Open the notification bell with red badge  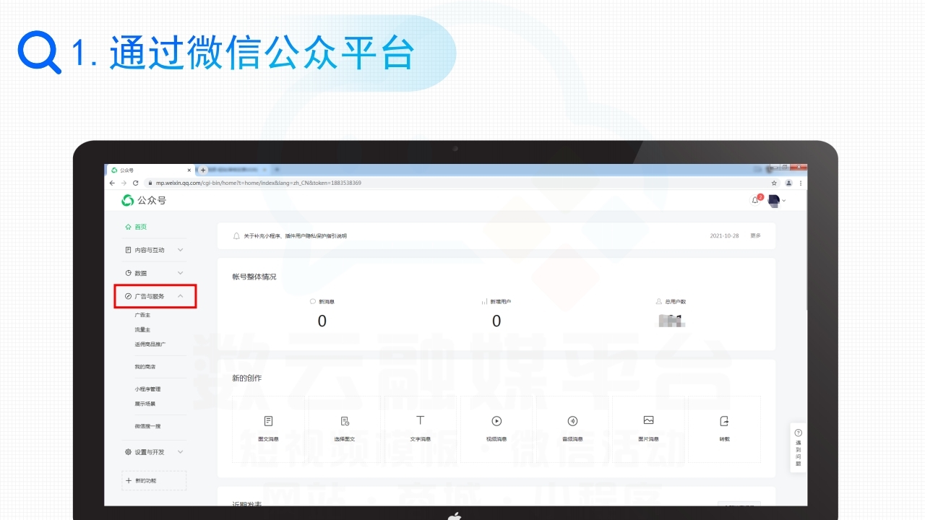pos(756,199)
